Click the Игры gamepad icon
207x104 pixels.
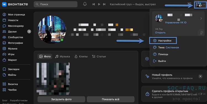tap(4, 54)
